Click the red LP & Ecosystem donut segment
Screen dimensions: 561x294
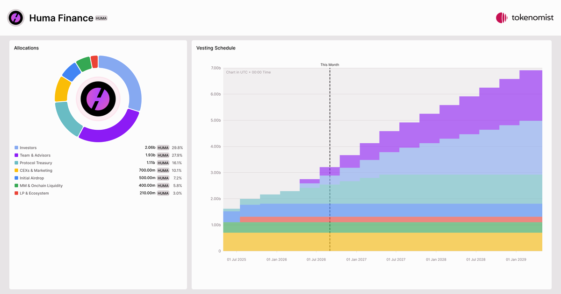tap(94, 61)
